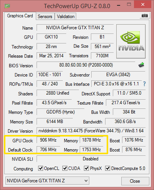Click the Close button
154x190 pixels.
(x=135, y=181)
